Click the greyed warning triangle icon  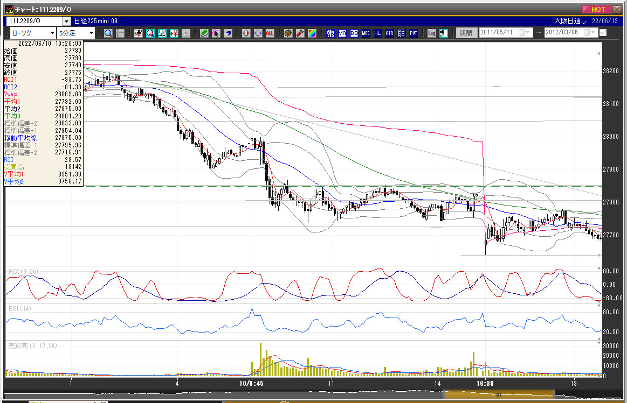click(186, 33)
